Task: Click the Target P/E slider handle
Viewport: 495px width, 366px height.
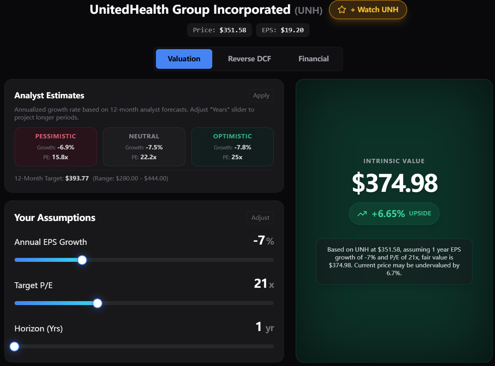Action: point(97,303)
